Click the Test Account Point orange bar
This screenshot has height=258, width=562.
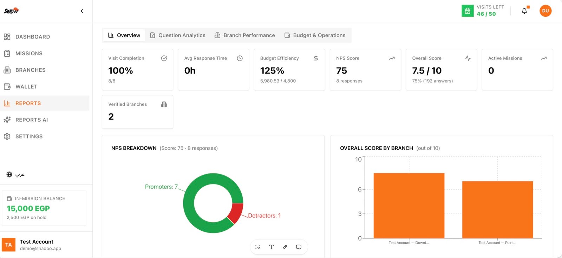click(497, 210)
